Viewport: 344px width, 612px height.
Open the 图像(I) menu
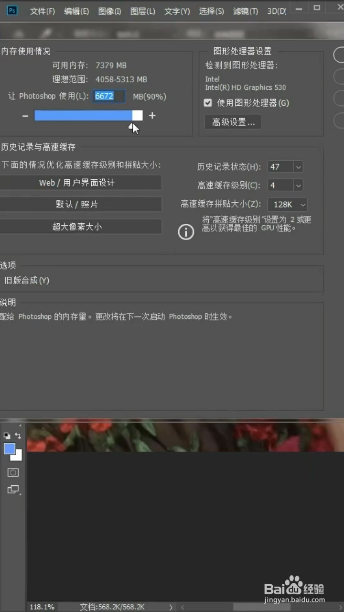pos(110,11)
